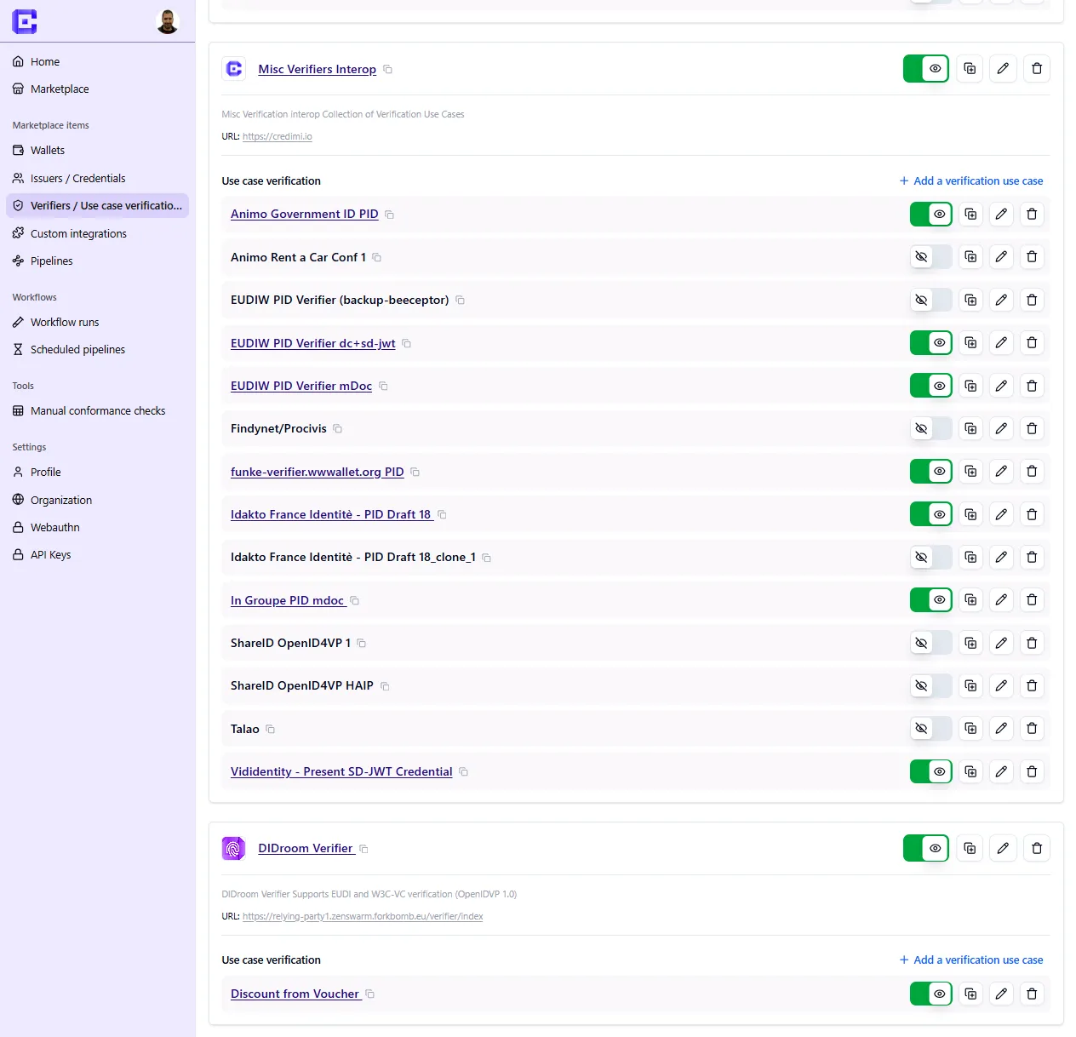Publish Animo Rent a Car Conf 1
Image resolution: width=1076 pixels, height=1037 pixels.
click(931, 256)
